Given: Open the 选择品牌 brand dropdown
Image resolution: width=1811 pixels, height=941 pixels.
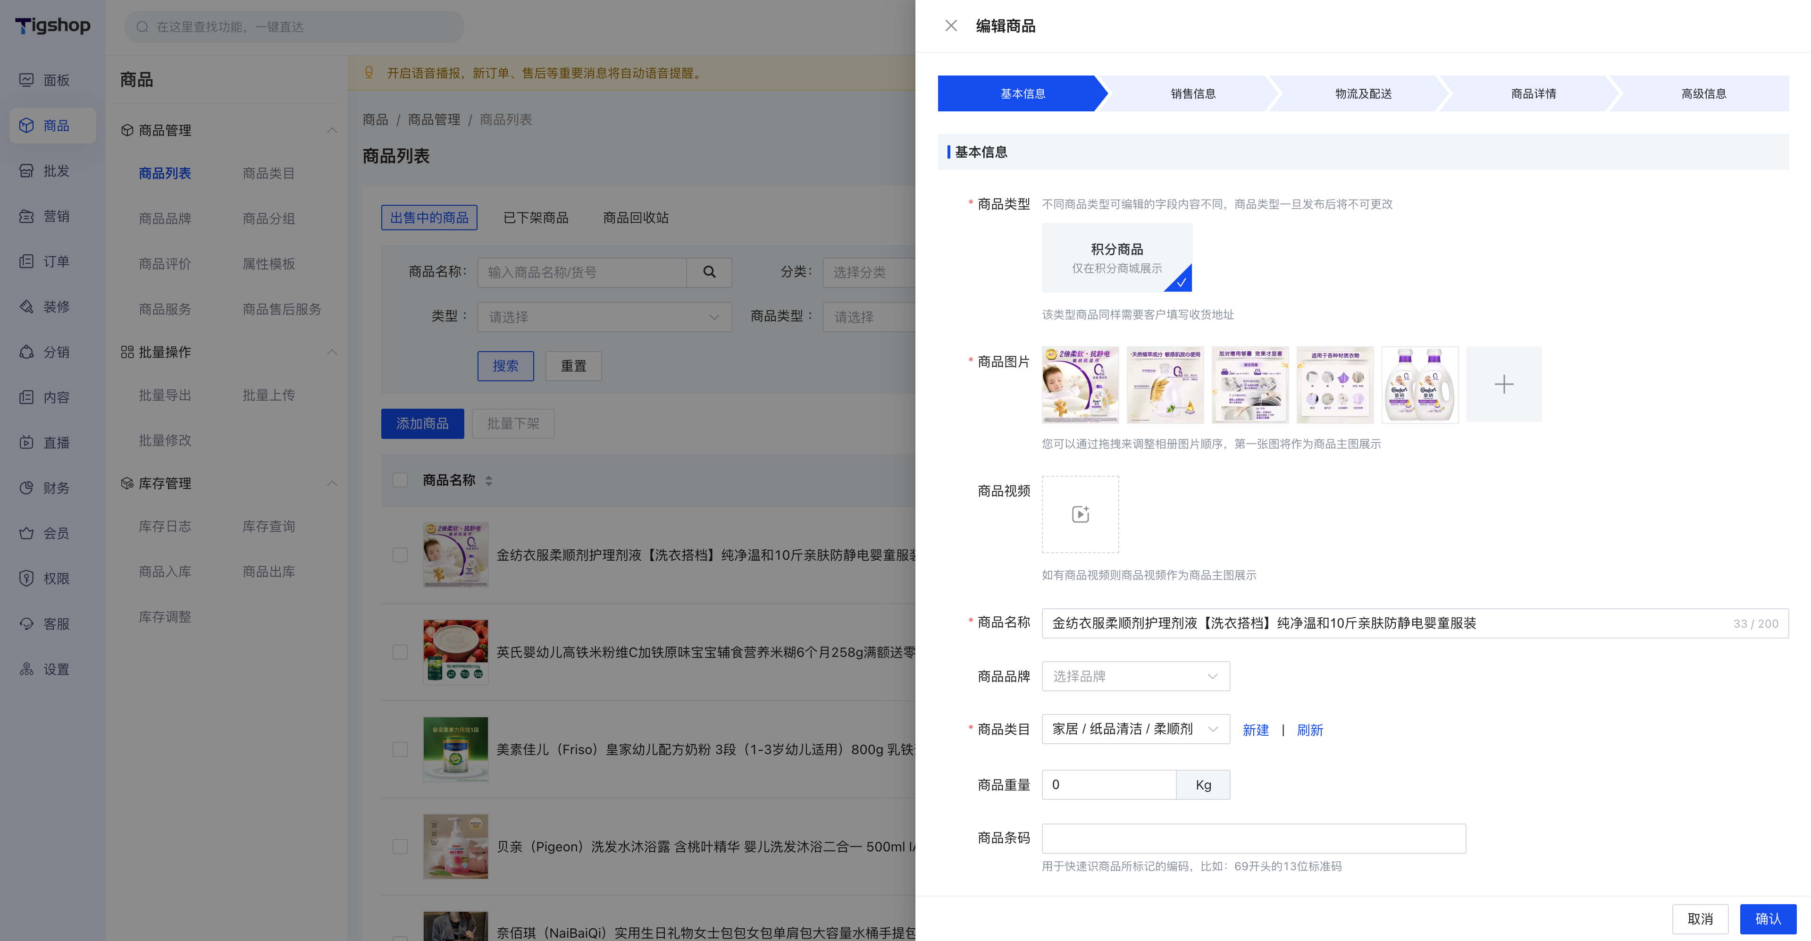Looking at the screenshot, I should (1135, 676).
